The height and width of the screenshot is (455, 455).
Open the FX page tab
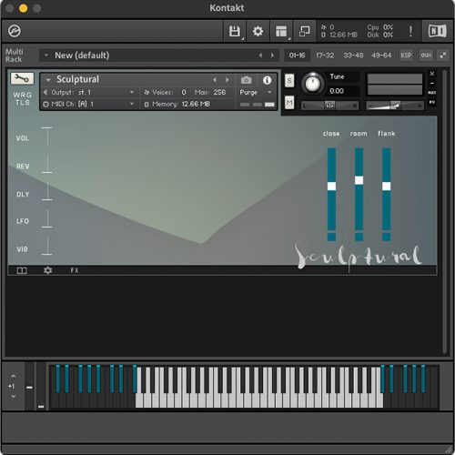(x=75, y=270)
